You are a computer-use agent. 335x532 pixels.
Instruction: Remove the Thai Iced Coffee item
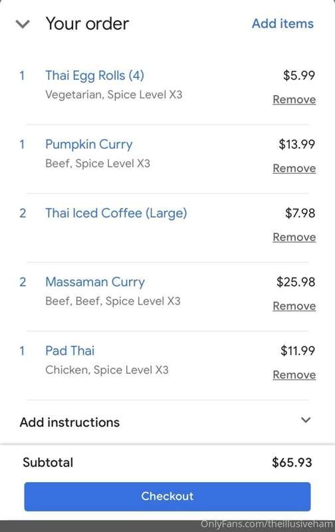pyautogui.click(x=294, y=237)
